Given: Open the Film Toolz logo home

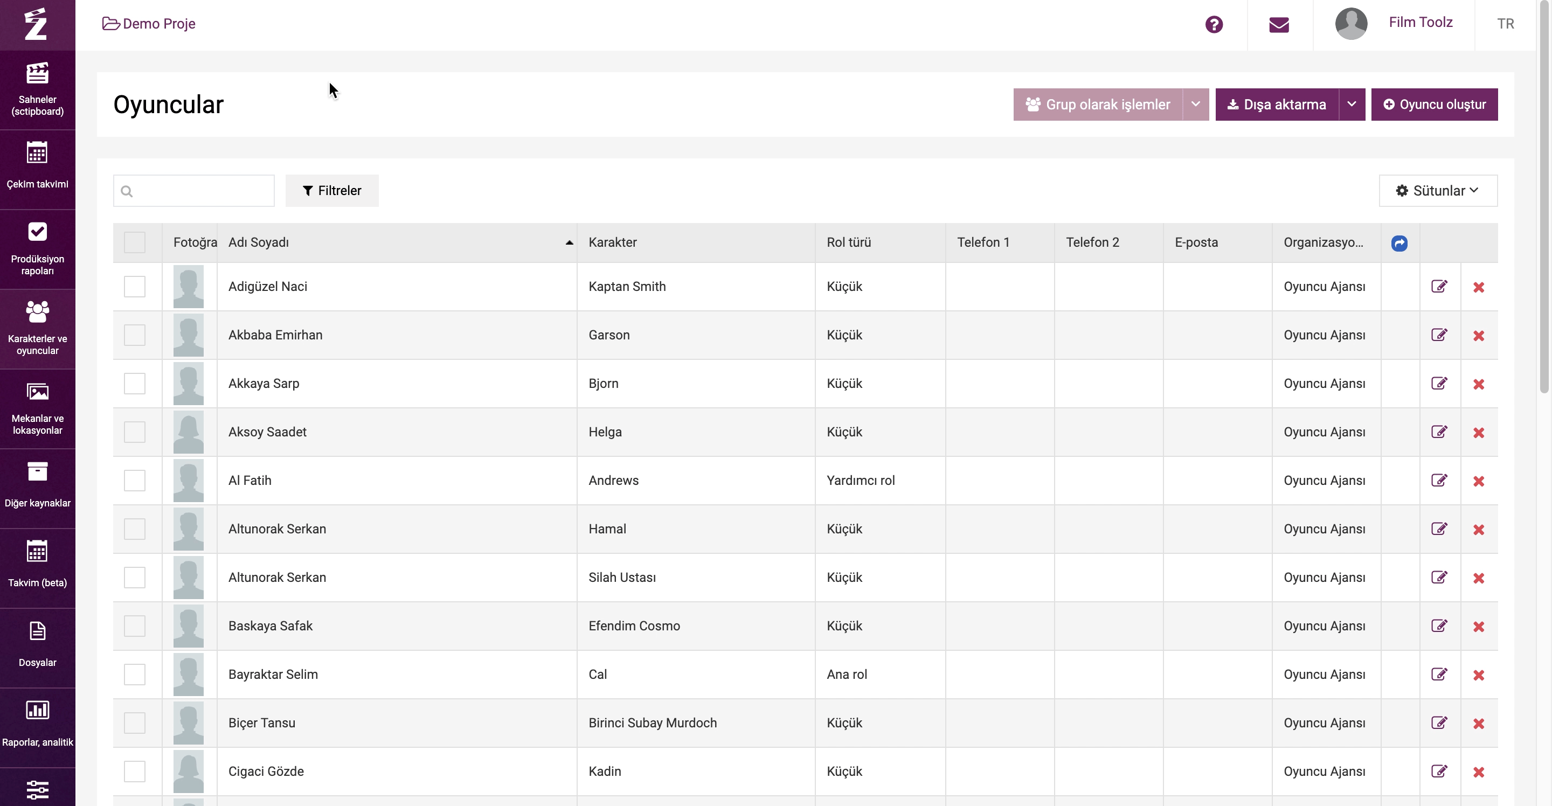Looking at the screenshot, I should 36,24.
